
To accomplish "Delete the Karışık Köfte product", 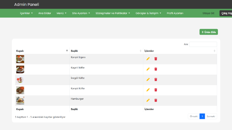I will (156, 90).
